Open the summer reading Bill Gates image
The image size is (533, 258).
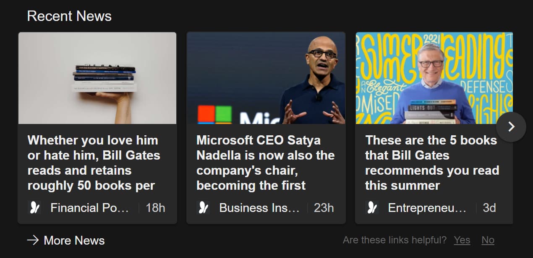click(x=434, y=78)
